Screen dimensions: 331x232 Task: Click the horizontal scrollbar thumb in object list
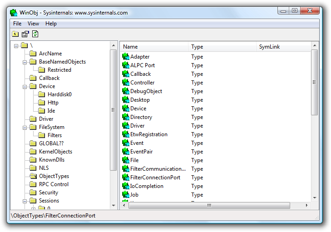(209, 205)
